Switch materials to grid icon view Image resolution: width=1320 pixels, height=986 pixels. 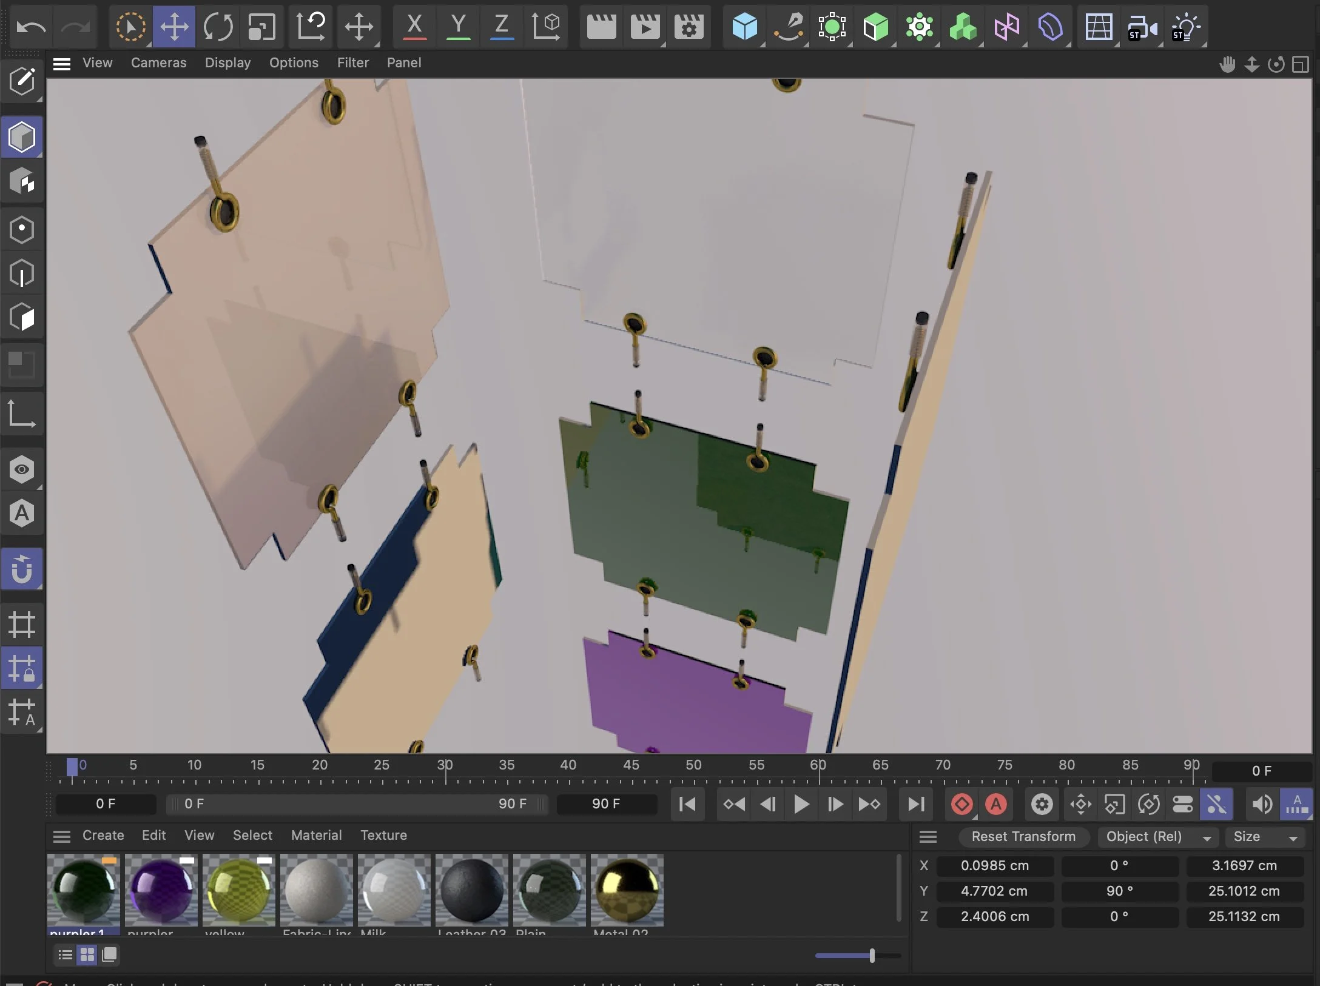[x=87, y=954]
